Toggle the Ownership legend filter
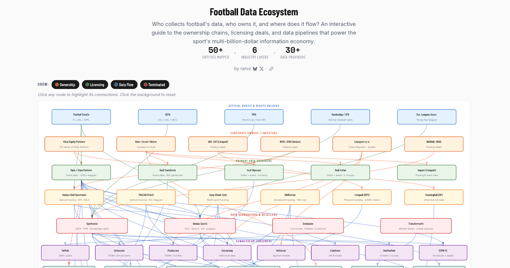The image size is (510, 268). (65, 84)
